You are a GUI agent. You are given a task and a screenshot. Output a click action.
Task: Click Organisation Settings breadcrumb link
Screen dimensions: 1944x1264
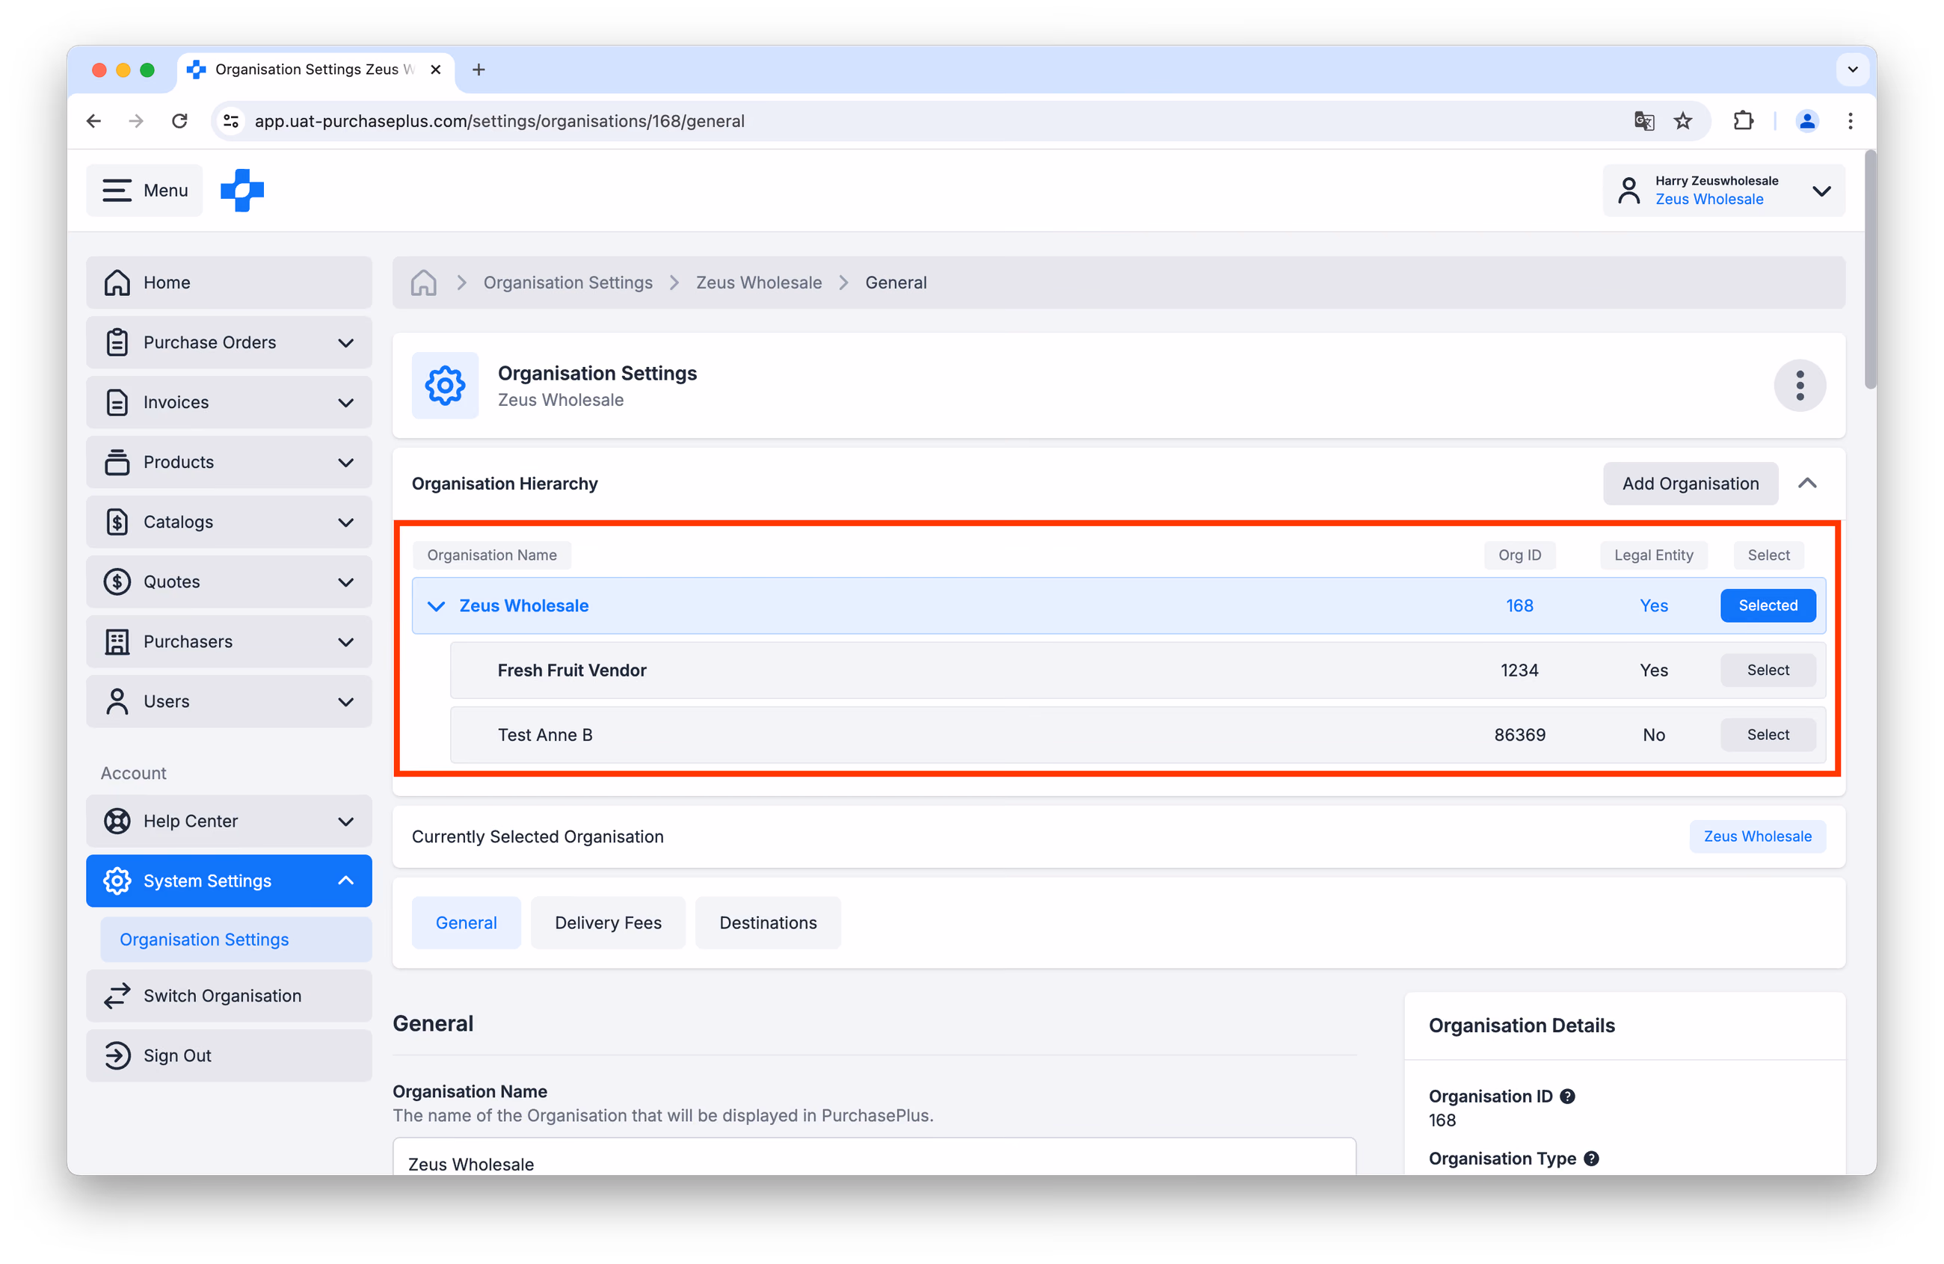567,283
